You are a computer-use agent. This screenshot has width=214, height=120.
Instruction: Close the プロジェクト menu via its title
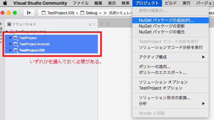pos(147,3)
